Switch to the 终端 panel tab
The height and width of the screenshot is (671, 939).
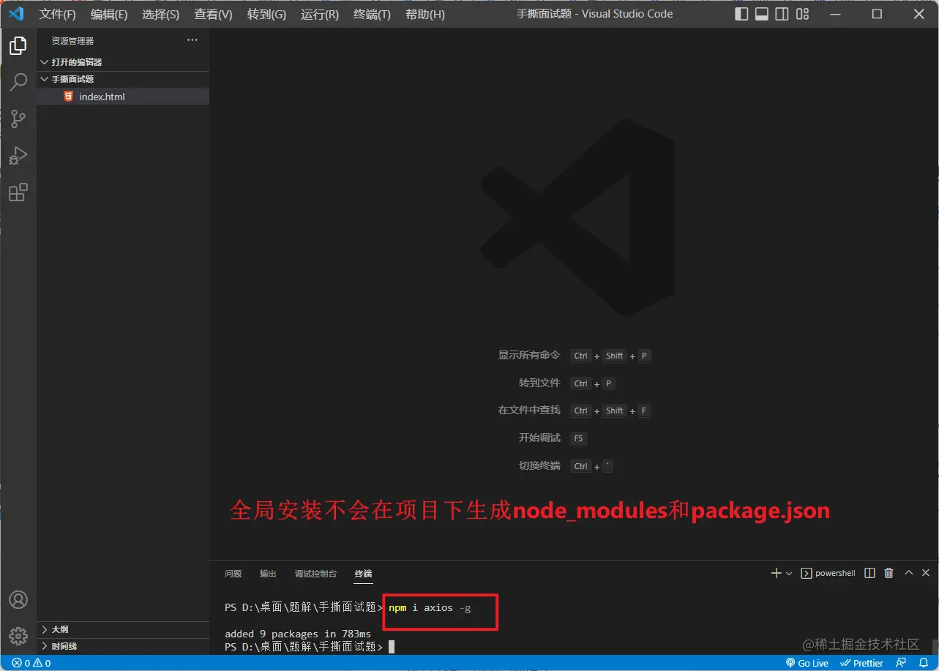pyautogui.click(x=363, y=574)
